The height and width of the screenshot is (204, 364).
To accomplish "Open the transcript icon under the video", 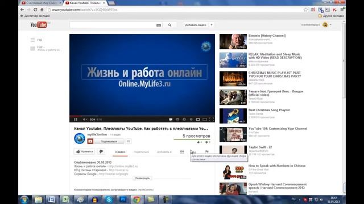I will coord(182,152).
